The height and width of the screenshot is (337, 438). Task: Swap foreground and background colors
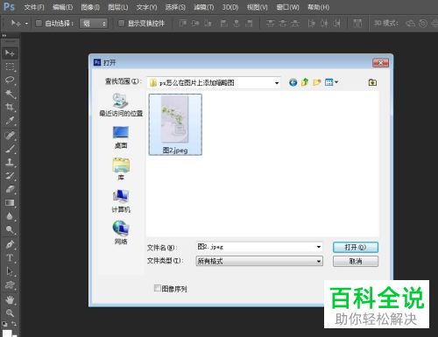coord(14,324)
